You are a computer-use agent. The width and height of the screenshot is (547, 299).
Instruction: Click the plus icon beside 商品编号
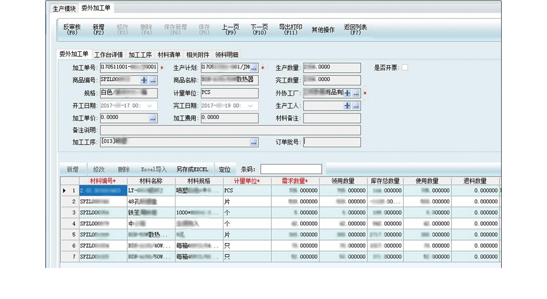(145, 80)
